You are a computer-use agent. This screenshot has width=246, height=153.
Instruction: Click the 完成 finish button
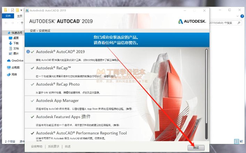pyautogui.click(x=196, y=148)
